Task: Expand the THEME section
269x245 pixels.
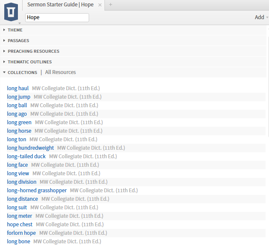Action: (x=15, y=30)
